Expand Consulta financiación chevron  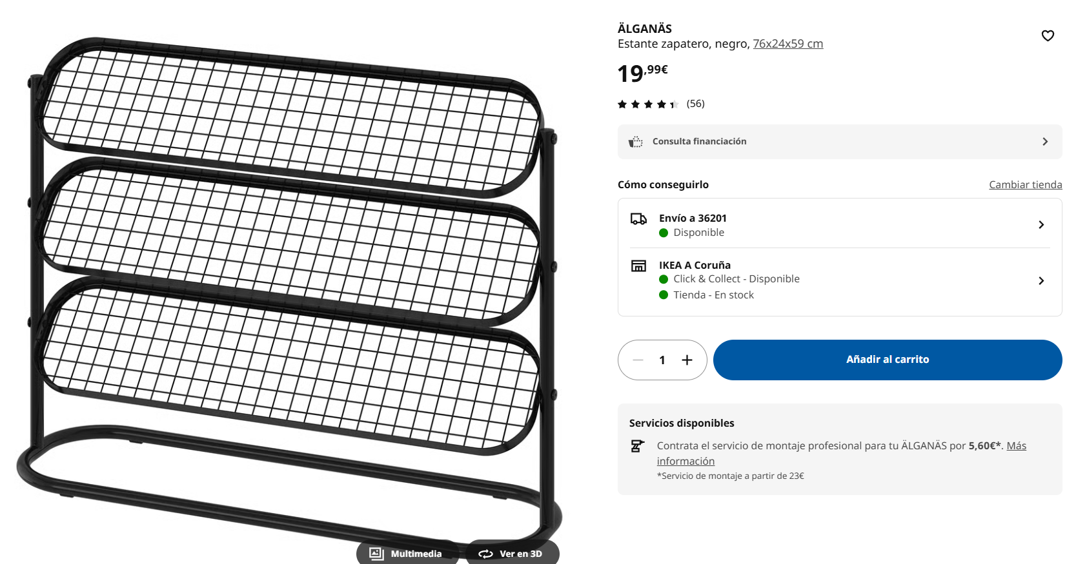tap(1045, 142)
